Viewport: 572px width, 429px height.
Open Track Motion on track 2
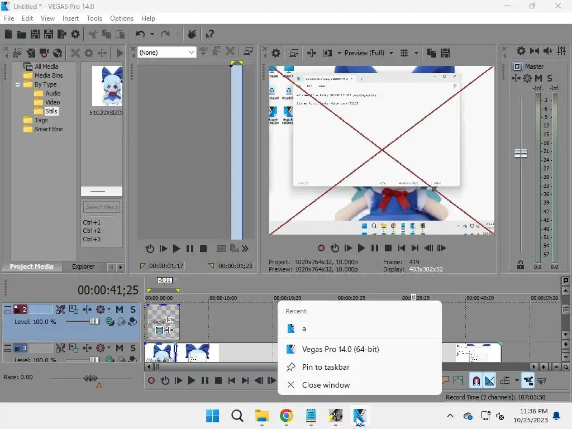[74, 309]
